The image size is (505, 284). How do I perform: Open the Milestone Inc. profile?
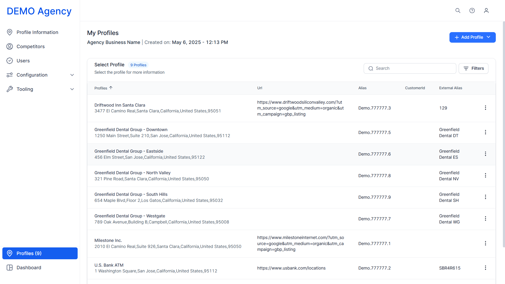click(108, 240)
